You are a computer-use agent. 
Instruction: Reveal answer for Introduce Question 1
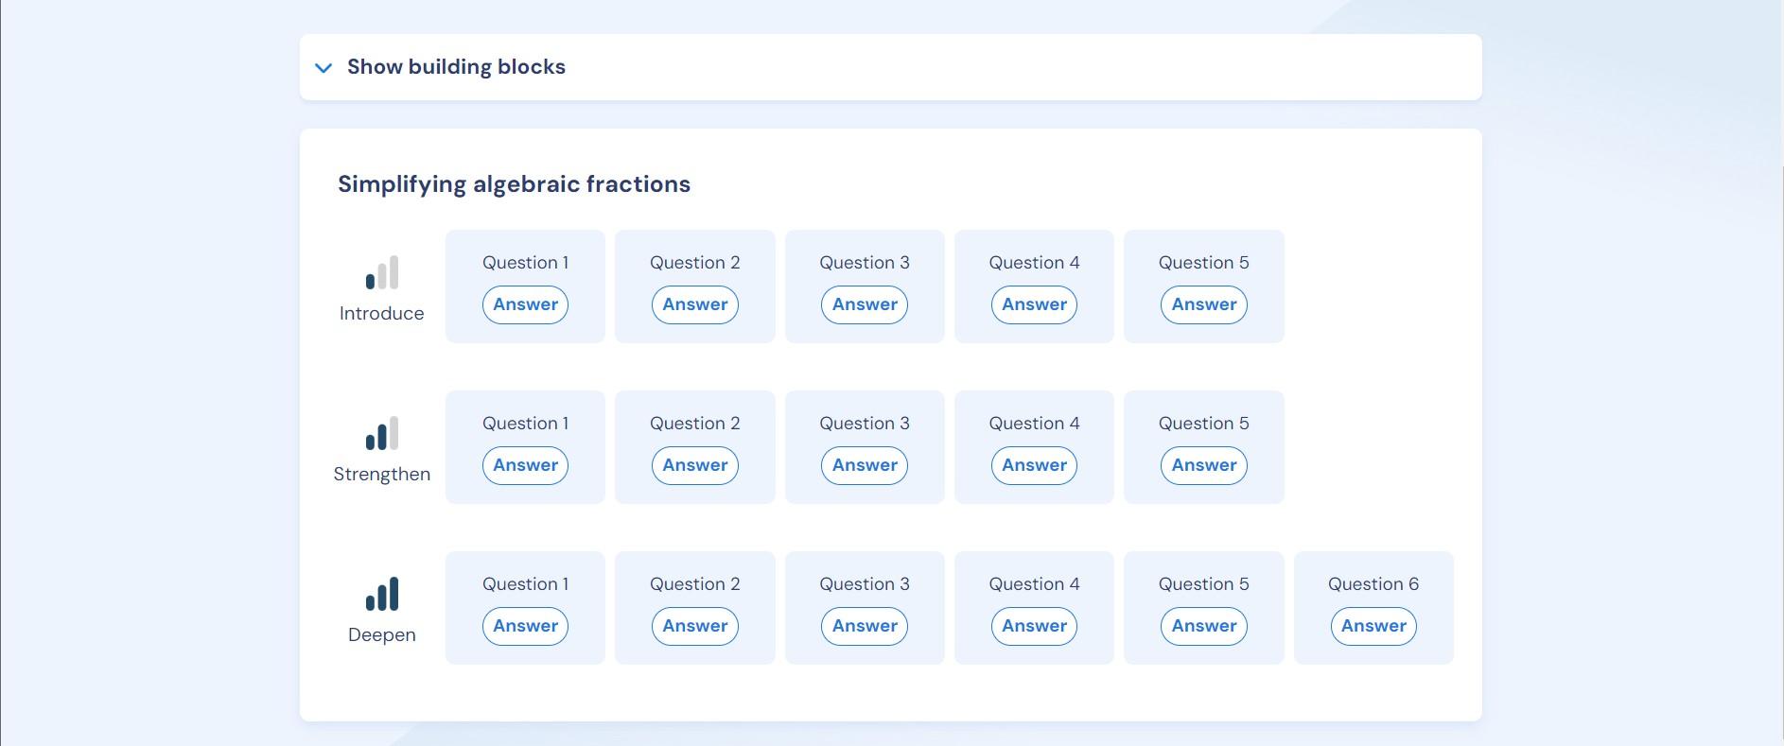click(525, 304)
